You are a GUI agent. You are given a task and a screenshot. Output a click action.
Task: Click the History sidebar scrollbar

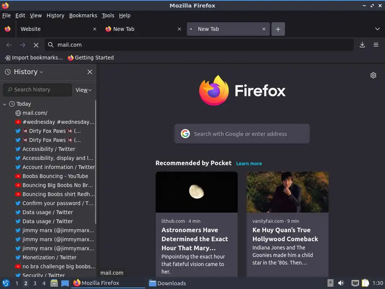(95, 162)
